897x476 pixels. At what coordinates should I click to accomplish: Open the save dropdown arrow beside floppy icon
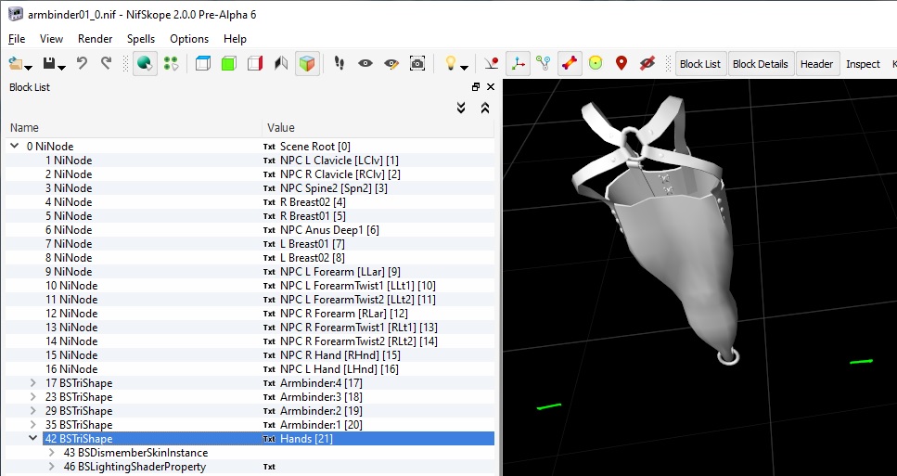(62, 67)
